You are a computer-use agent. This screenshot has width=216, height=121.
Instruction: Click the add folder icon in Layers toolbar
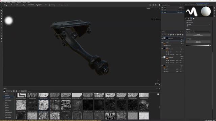[x=180, y=35]
